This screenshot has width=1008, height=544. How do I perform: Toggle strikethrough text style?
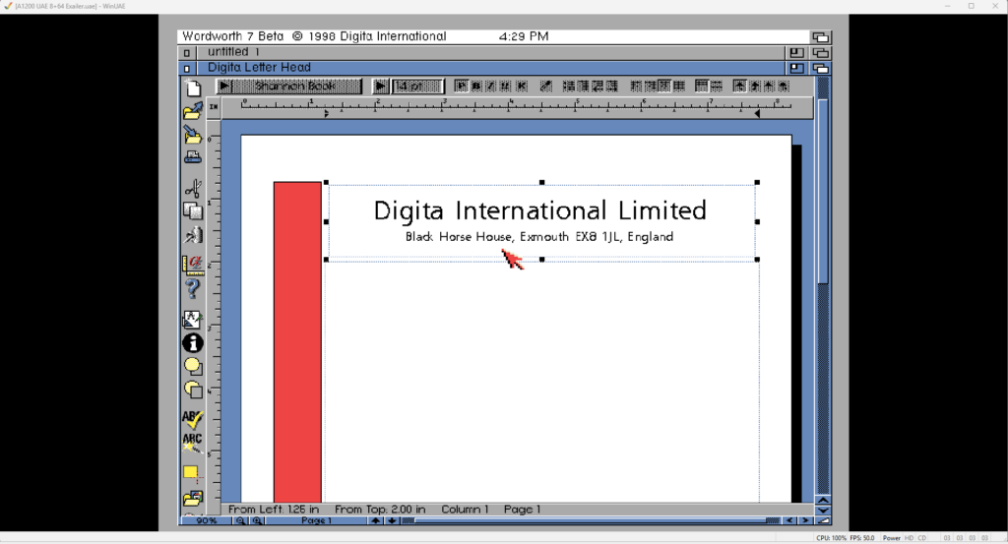pyautogui.click(x=522, y=86)
